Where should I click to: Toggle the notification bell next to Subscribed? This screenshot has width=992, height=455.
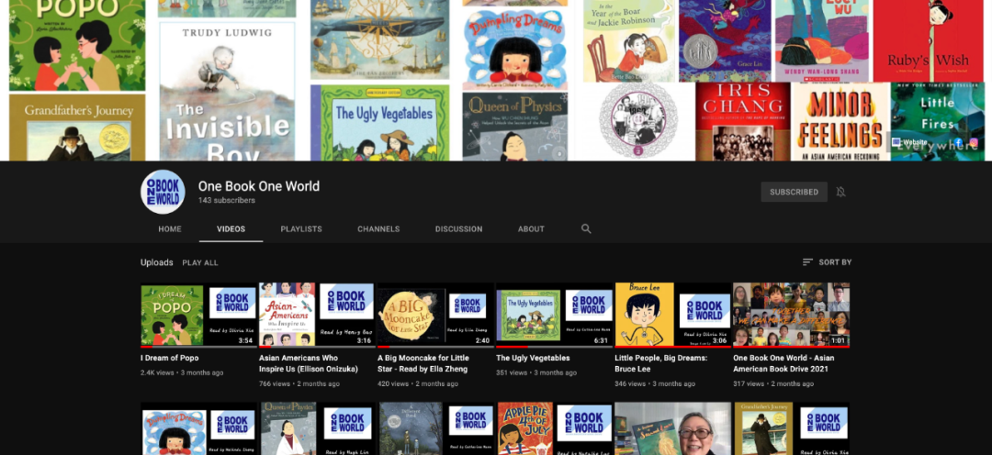click(x=840, y=192)
